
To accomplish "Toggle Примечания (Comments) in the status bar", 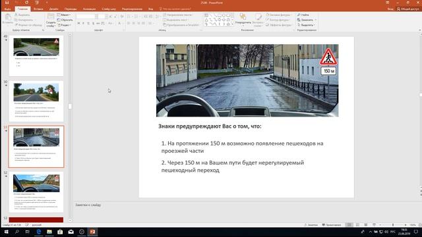I will point(332,224).
